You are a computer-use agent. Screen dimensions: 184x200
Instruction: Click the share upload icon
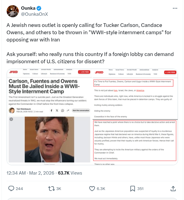tap(173, 189)
